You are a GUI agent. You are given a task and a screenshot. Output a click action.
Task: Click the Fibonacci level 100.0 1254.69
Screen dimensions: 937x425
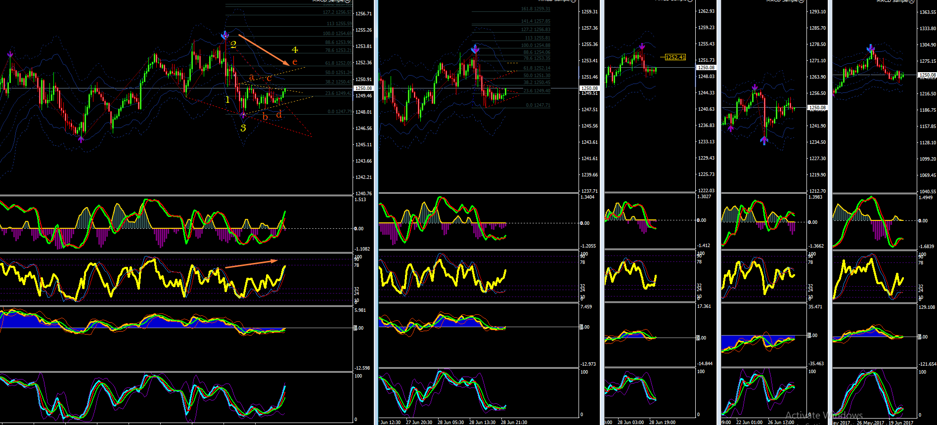[x=338, y=34]
